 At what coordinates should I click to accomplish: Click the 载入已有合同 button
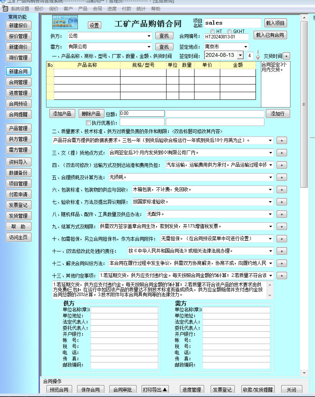pos(270,35)
